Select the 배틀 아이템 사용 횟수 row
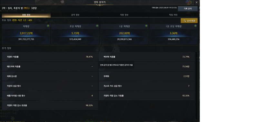258x122 pixels. [50, 96]
